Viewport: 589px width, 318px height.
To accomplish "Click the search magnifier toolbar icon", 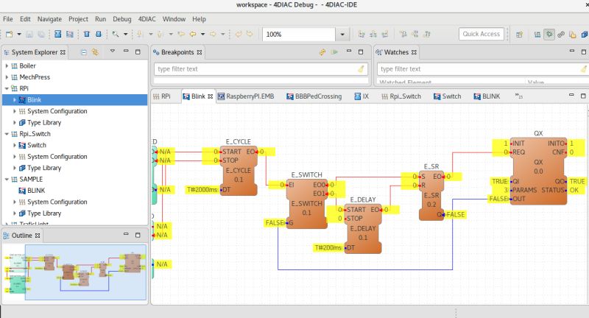I will coord(116,34).
